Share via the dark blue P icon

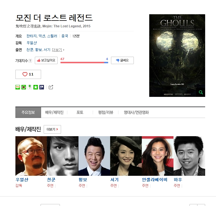(42, 87)
